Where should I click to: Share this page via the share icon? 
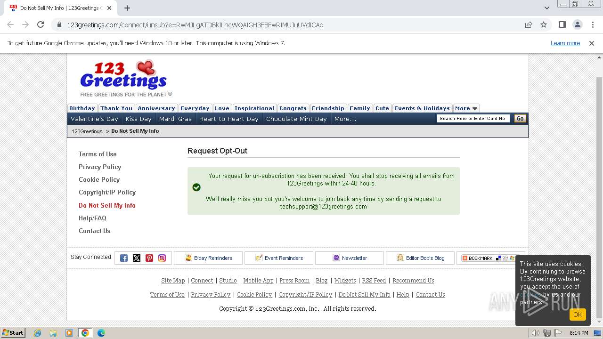529,24
